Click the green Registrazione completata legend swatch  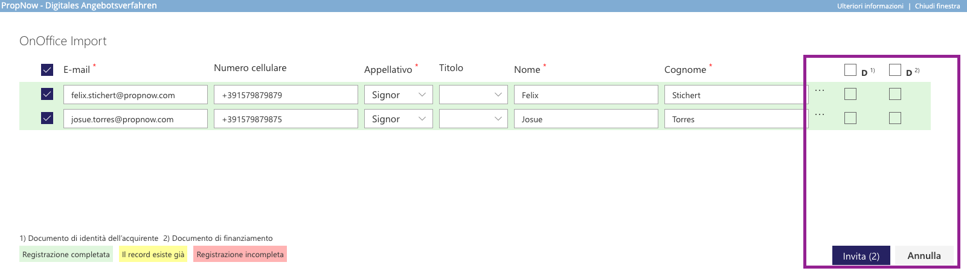coord(66,254)
